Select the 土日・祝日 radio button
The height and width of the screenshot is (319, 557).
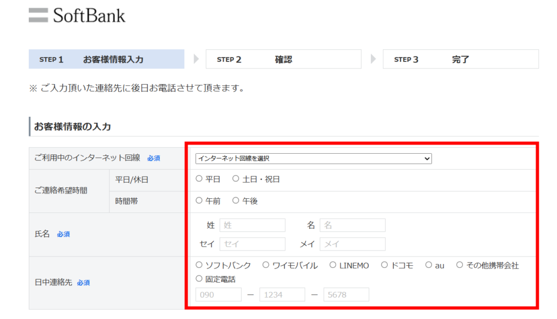click(236, 179)
